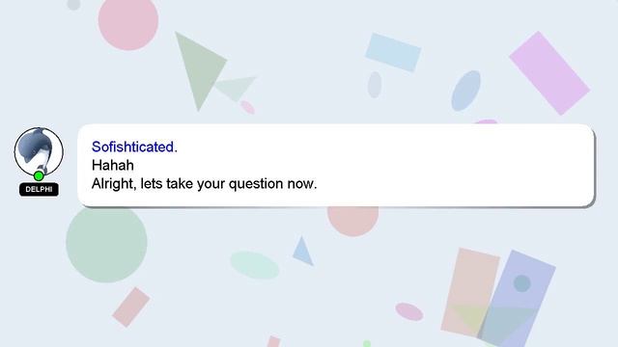Image resolution: width=618 pixels, height=347 pixels.
Task: Click the small blue triangle below the bubble
Action: click(x=302, y=251)
